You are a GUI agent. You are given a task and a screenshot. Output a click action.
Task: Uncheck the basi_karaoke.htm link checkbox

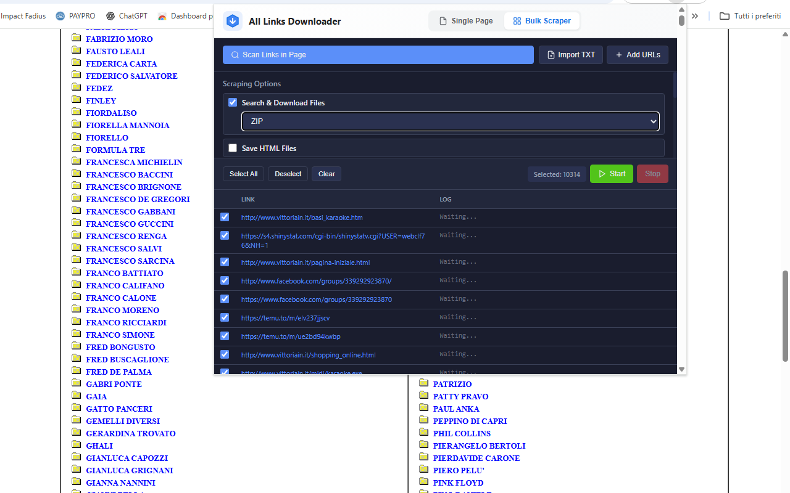coord(225,217)
